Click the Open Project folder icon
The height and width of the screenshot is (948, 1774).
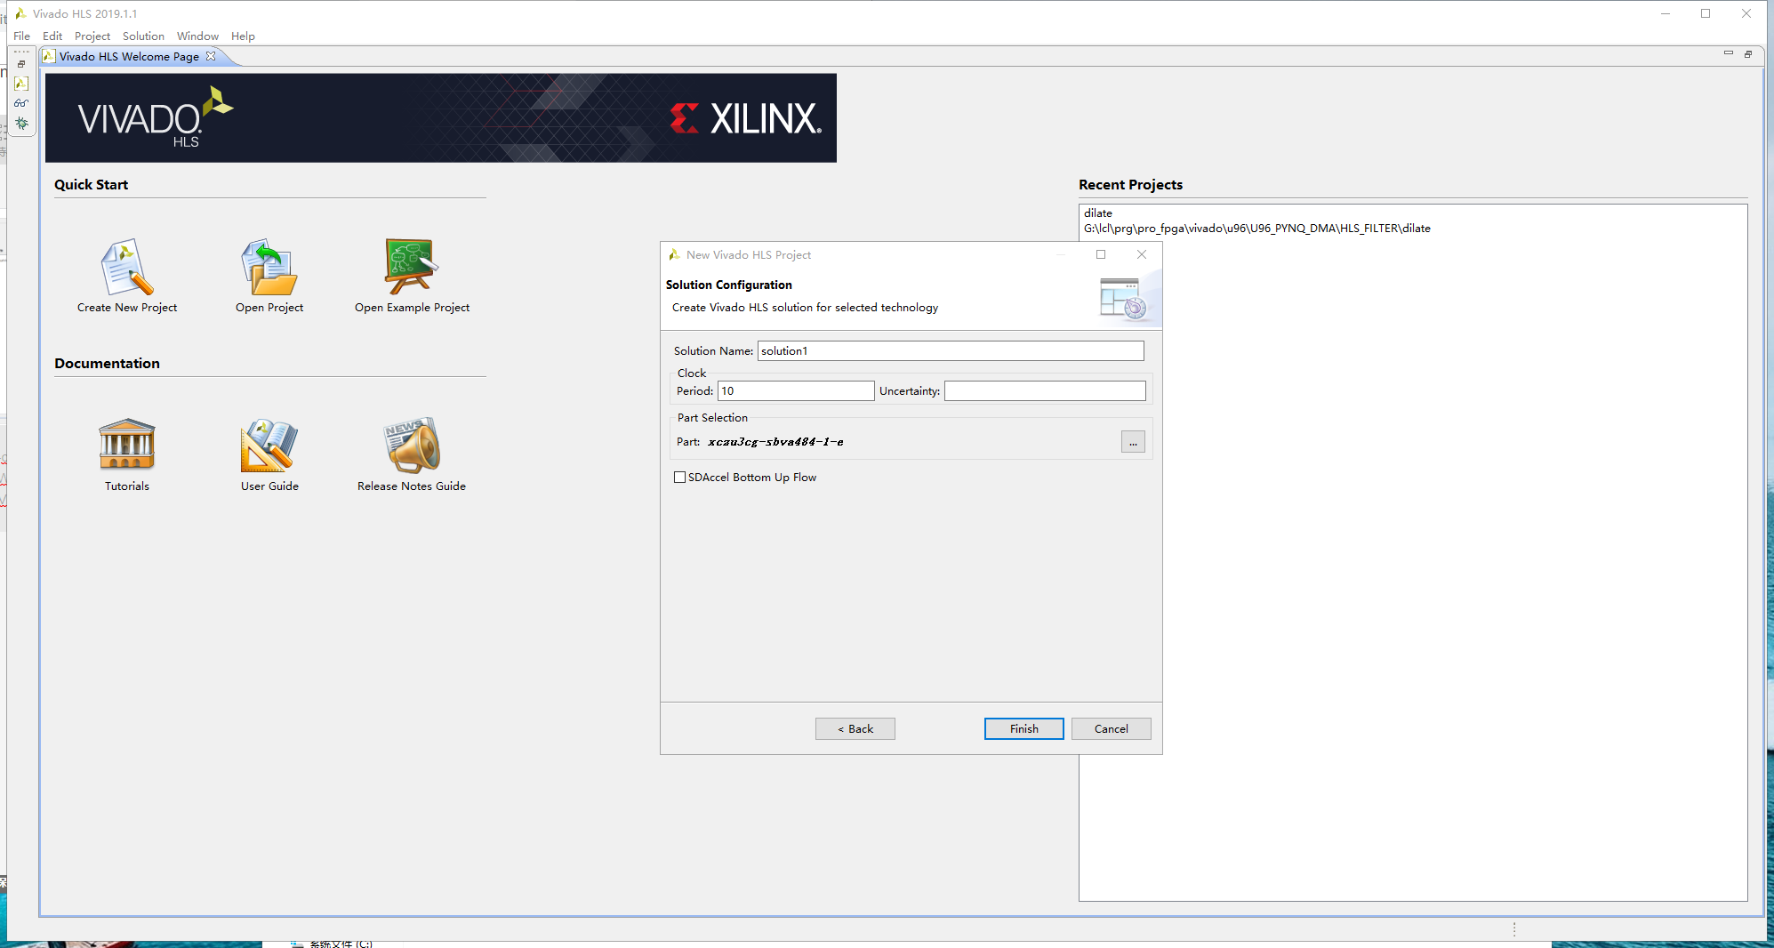[269, 267]
